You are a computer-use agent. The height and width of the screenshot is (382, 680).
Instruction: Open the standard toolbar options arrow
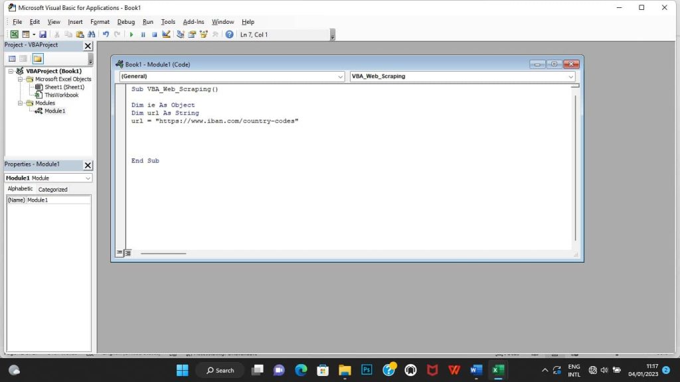(333, 34)
